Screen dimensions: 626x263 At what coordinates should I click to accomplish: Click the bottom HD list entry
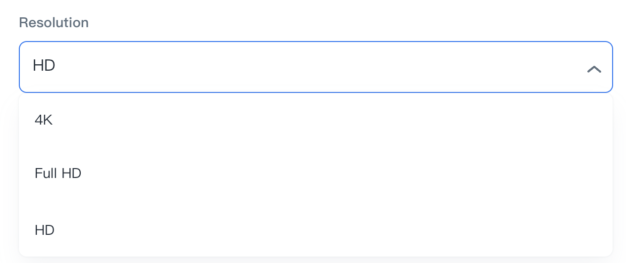click(x=45, y=230)
